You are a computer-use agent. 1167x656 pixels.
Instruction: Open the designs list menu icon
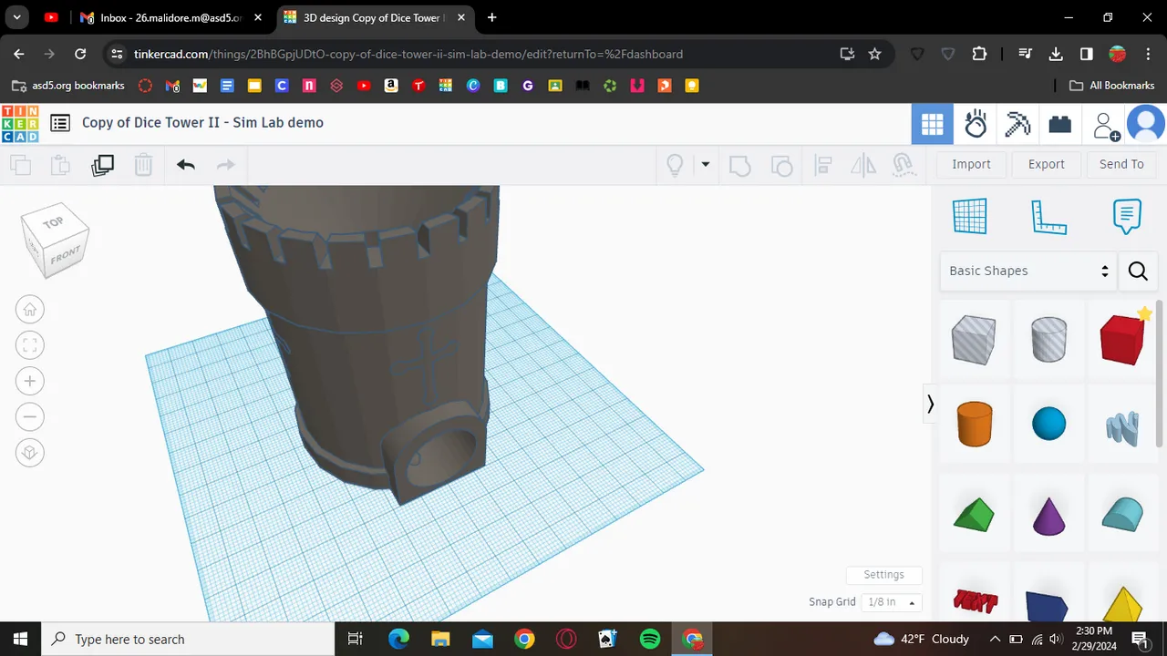point(60,123)
